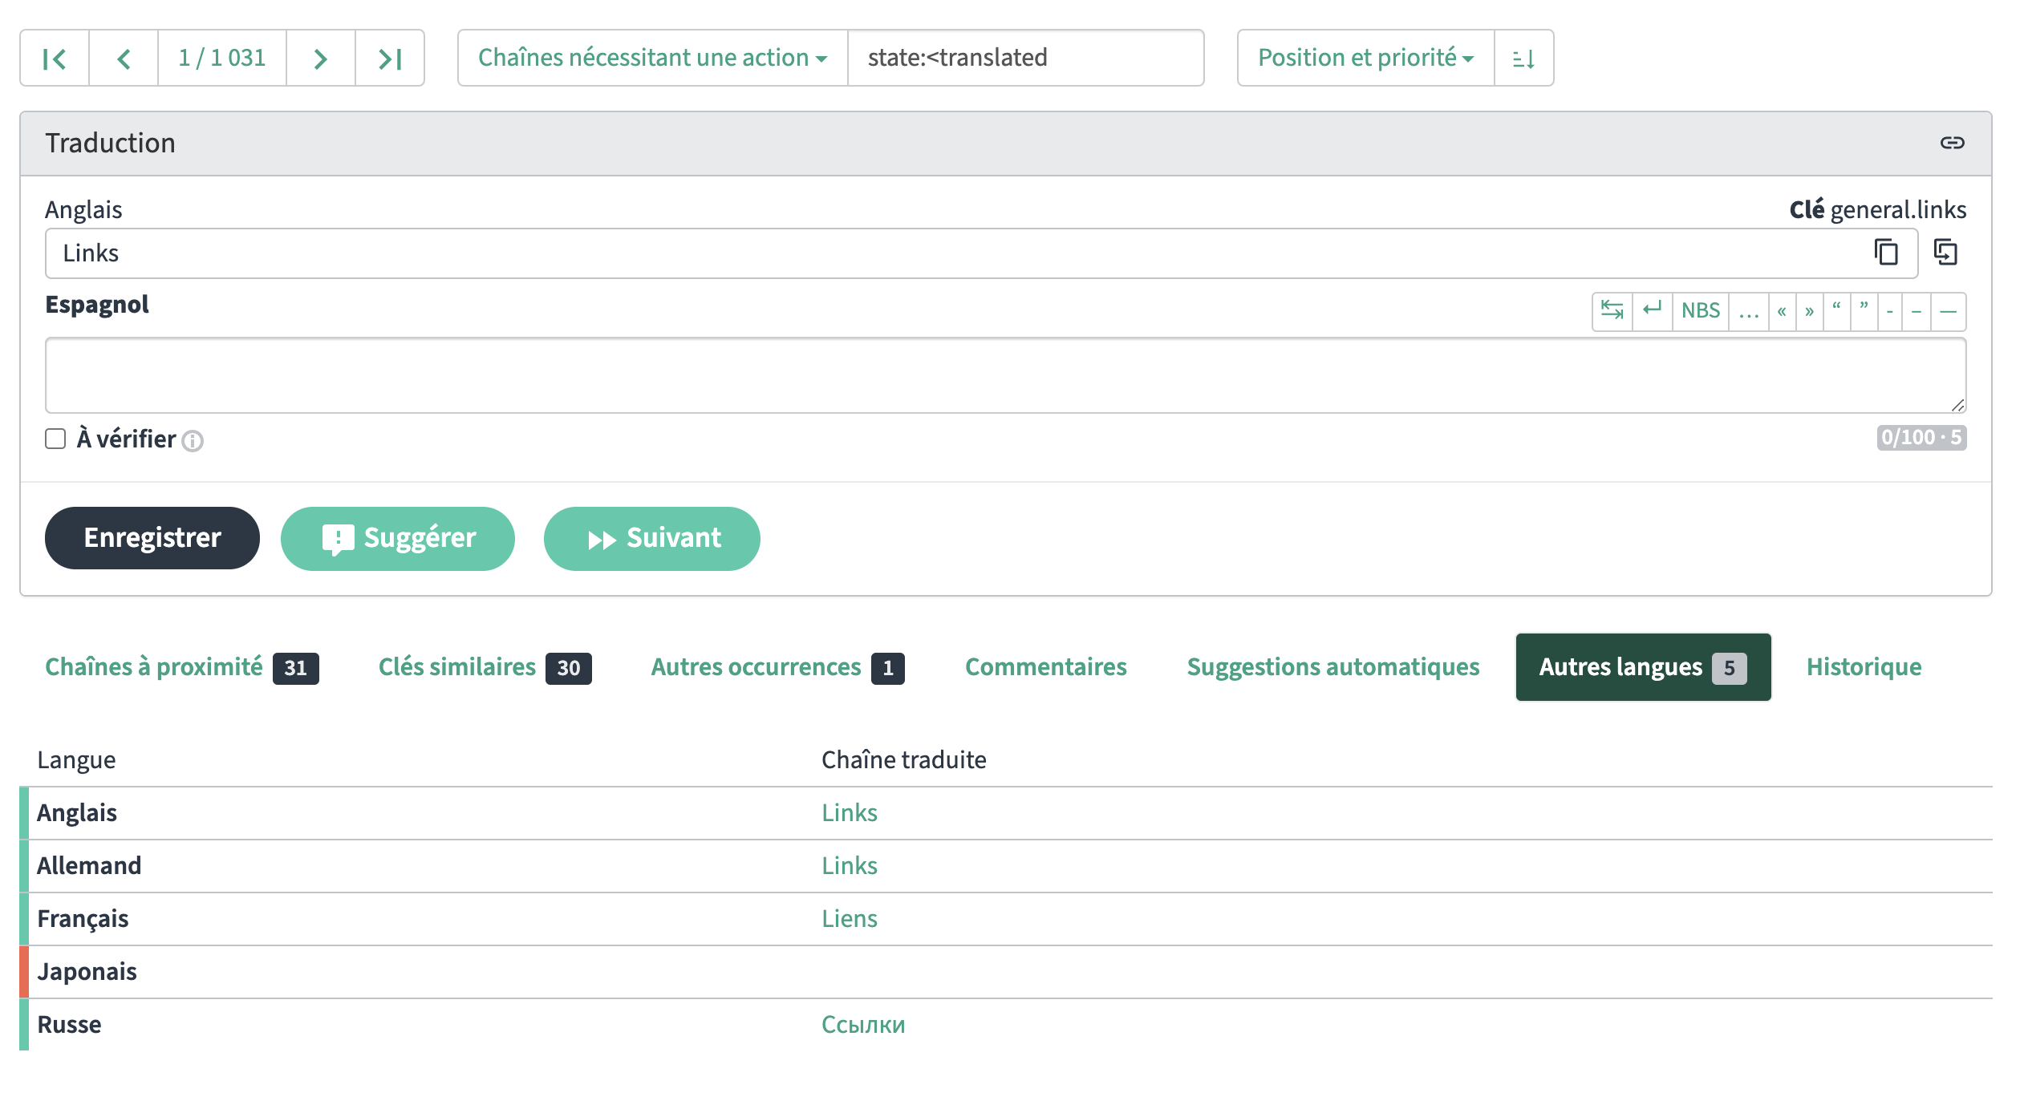Switch to Suggestions automatiques tab
Viewport: 2020px width, 1105px height.
coord(1333,667)
